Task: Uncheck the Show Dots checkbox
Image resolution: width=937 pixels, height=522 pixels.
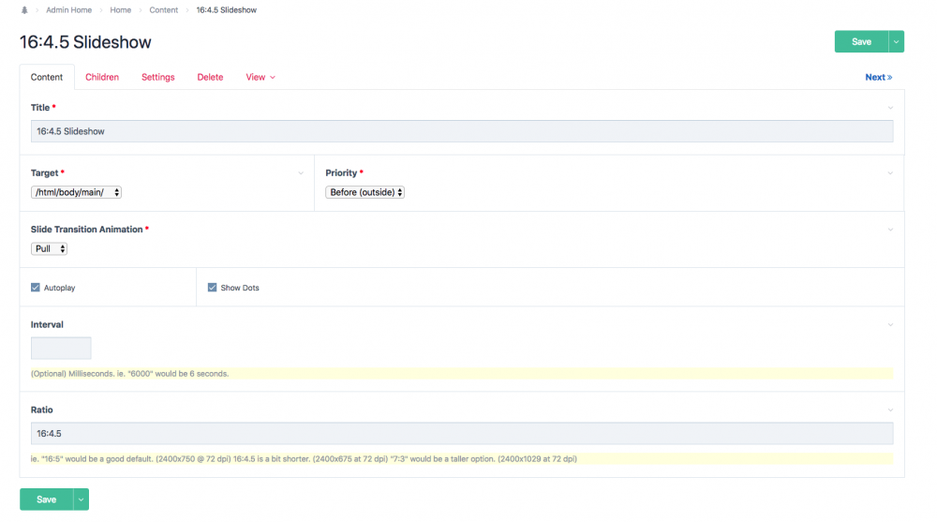Action: point(212,288)
